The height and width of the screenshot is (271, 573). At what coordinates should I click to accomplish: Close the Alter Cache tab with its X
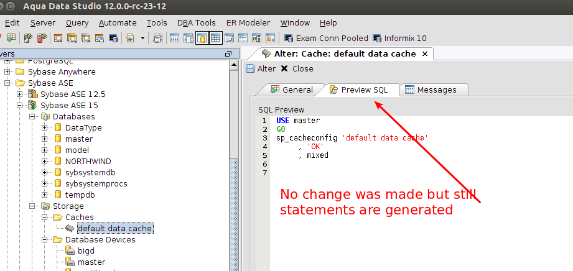[425, 54]
